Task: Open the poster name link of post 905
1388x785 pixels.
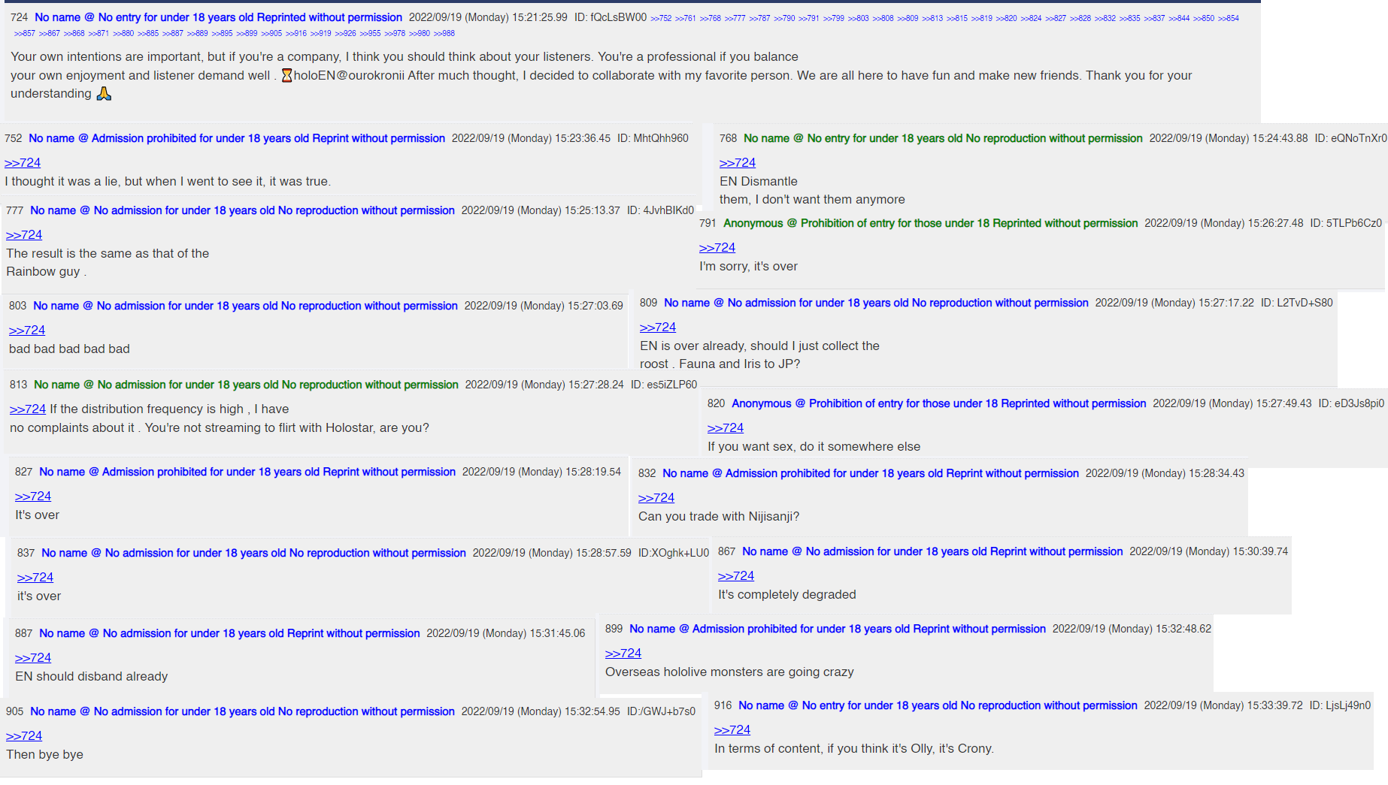Action: [242, 711]
